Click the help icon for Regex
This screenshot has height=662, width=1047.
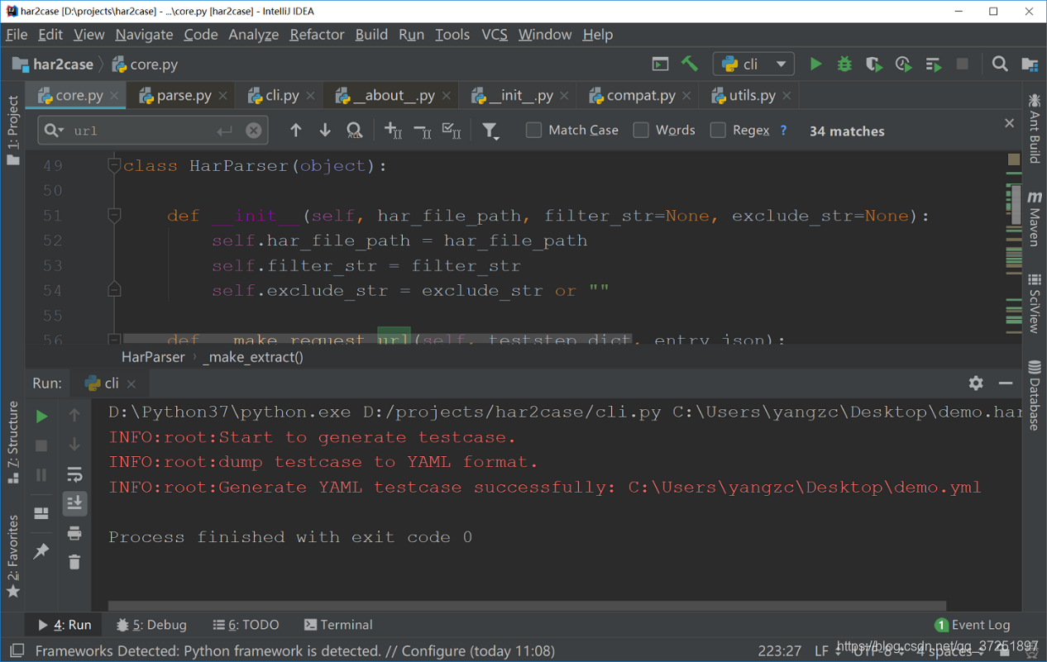pos(783,130)
